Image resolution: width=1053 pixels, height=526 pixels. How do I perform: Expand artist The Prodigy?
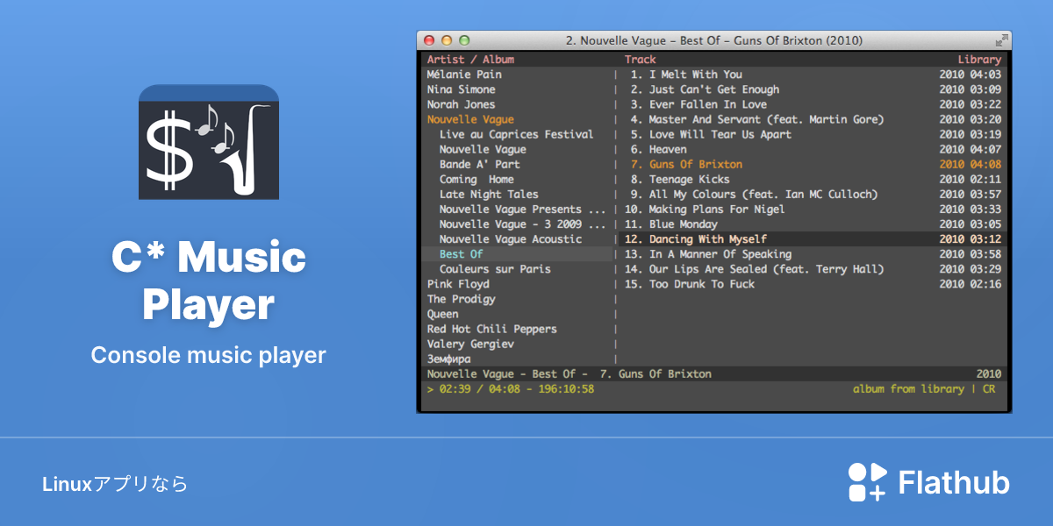[x=462, y=298]
